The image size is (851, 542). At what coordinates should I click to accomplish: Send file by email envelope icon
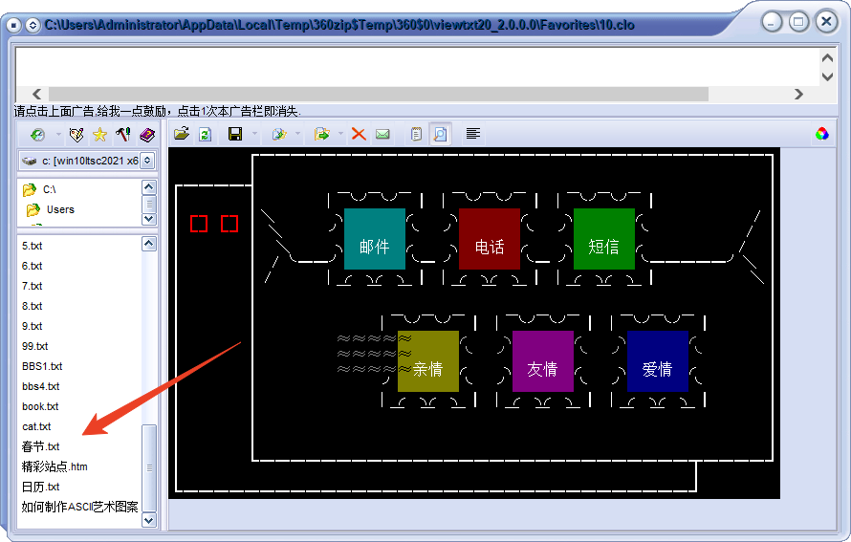pyautogui.click(x=382, y=134)
